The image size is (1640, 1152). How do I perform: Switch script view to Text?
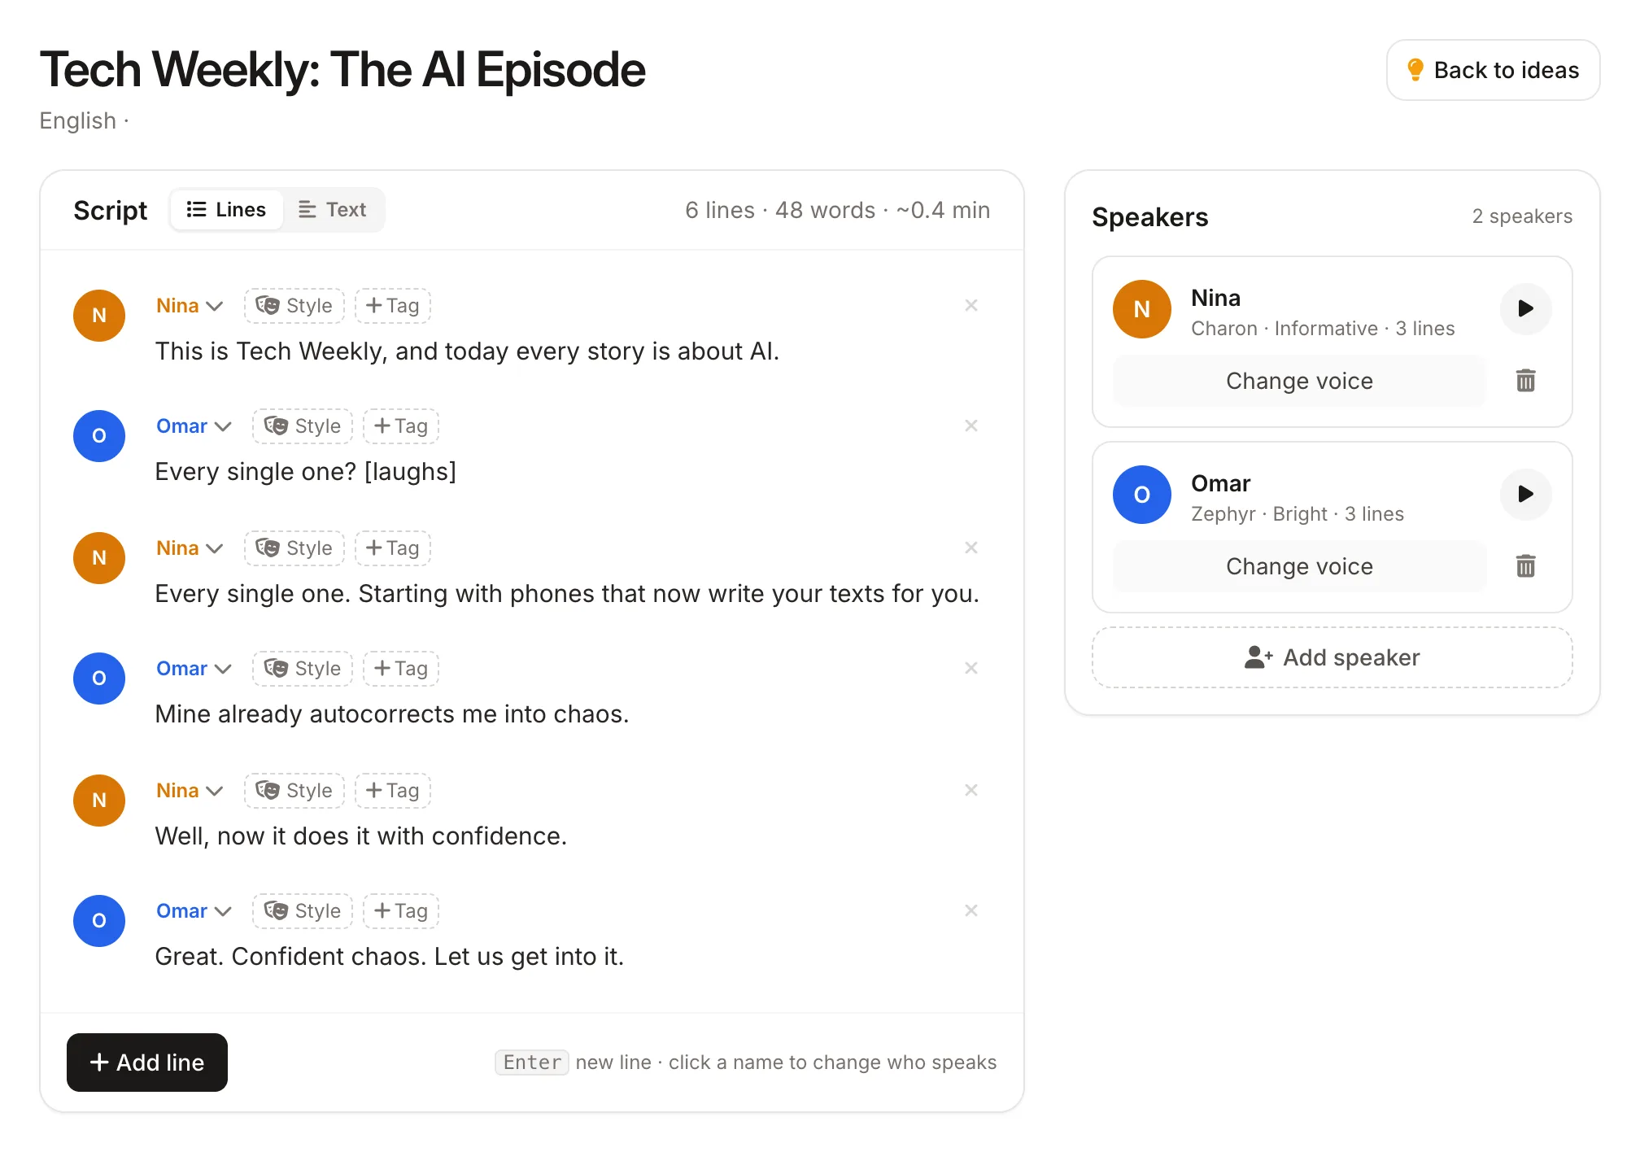[x=333, y=210]
